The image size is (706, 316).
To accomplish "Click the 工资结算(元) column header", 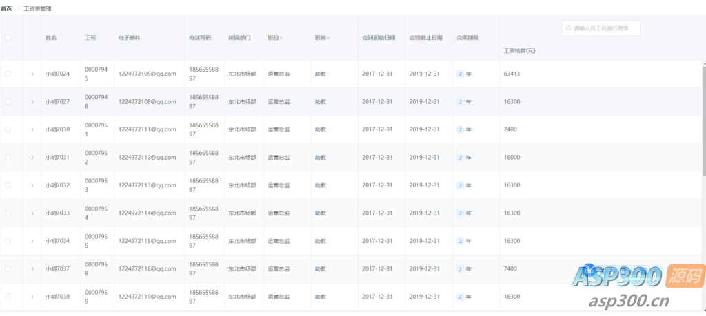I will click(520, 51).
